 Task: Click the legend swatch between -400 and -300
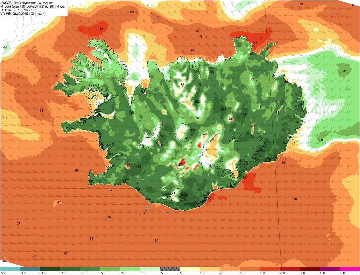30,269
